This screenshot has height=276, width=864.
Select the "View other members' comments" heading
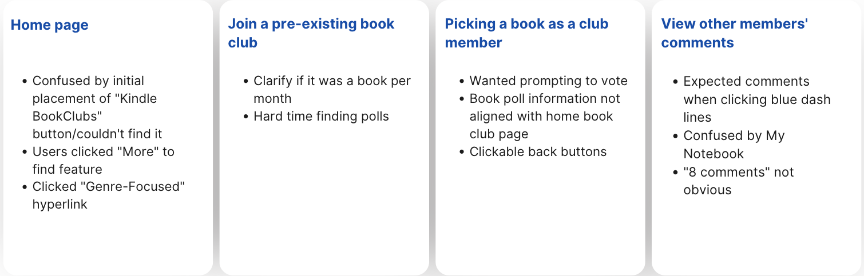(x=734, y=33)
